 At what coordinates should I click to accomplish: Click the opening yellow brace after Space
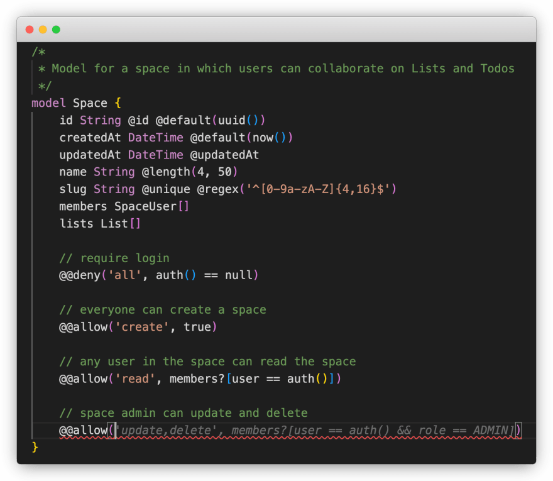pyautogui.click(x=118, y=103)
